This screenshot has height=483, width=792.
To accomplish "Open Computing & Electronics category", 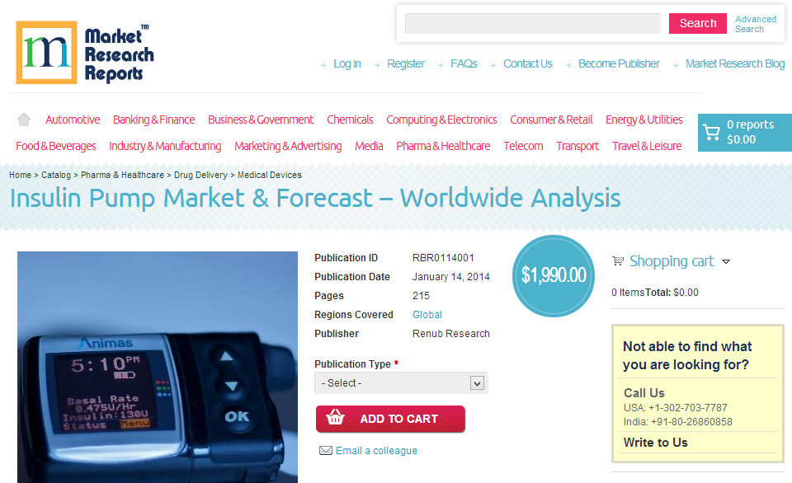I will pos(441,120).
